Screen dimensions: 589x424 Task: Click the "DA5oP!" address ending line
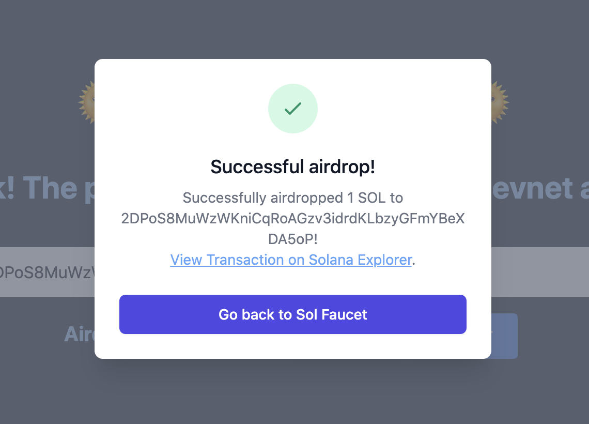coord(293,239)
